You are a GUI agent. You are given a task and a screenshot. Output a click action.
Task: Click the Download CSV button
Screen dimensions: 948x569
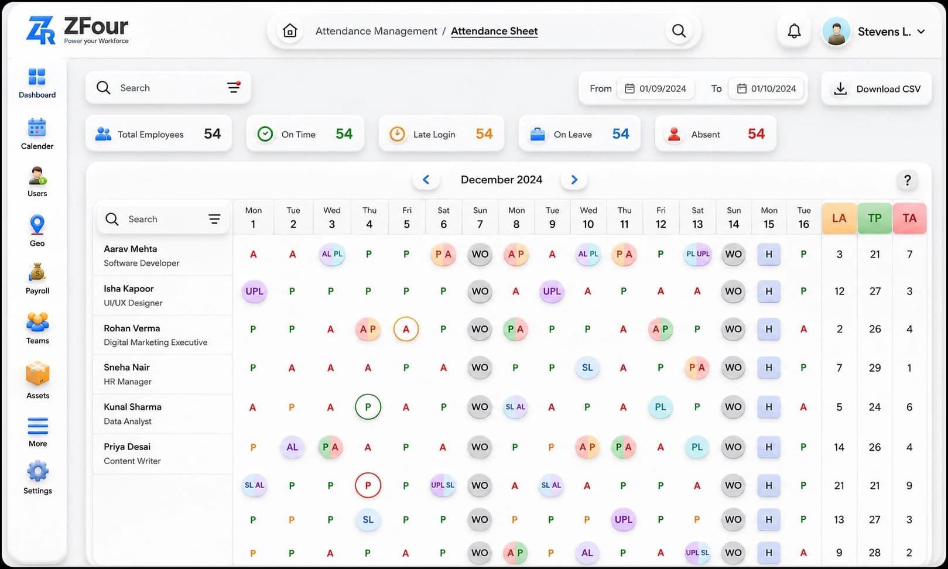click(x=877, y=88)
